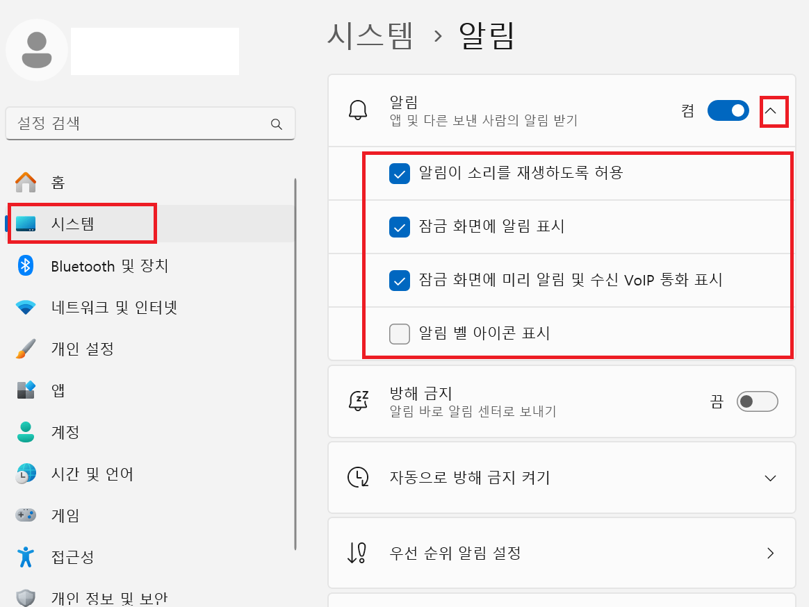Collapse the 알림 section chevron
Screen dimensions: 809x607
774,110
